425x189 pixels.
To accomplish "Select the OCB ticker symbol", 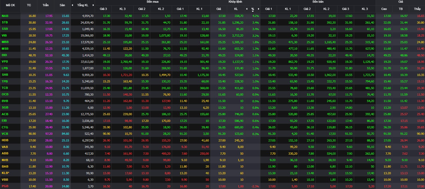I will click(x=5, y=95).
